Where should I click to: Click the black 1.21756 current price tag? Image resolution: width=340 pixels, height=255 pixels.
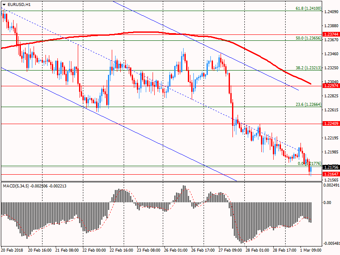331,167
